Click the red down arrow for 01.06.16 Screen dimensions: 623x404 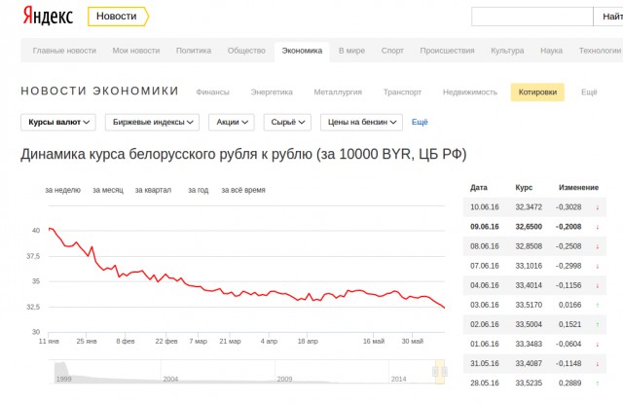597,345
